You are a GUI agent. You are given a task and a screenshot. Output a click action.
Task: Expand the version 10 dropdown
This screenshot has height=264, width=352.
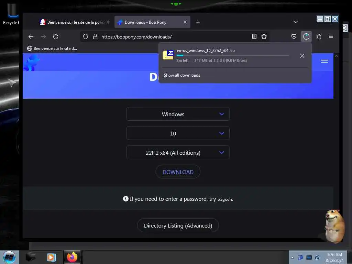pos(178,133)
